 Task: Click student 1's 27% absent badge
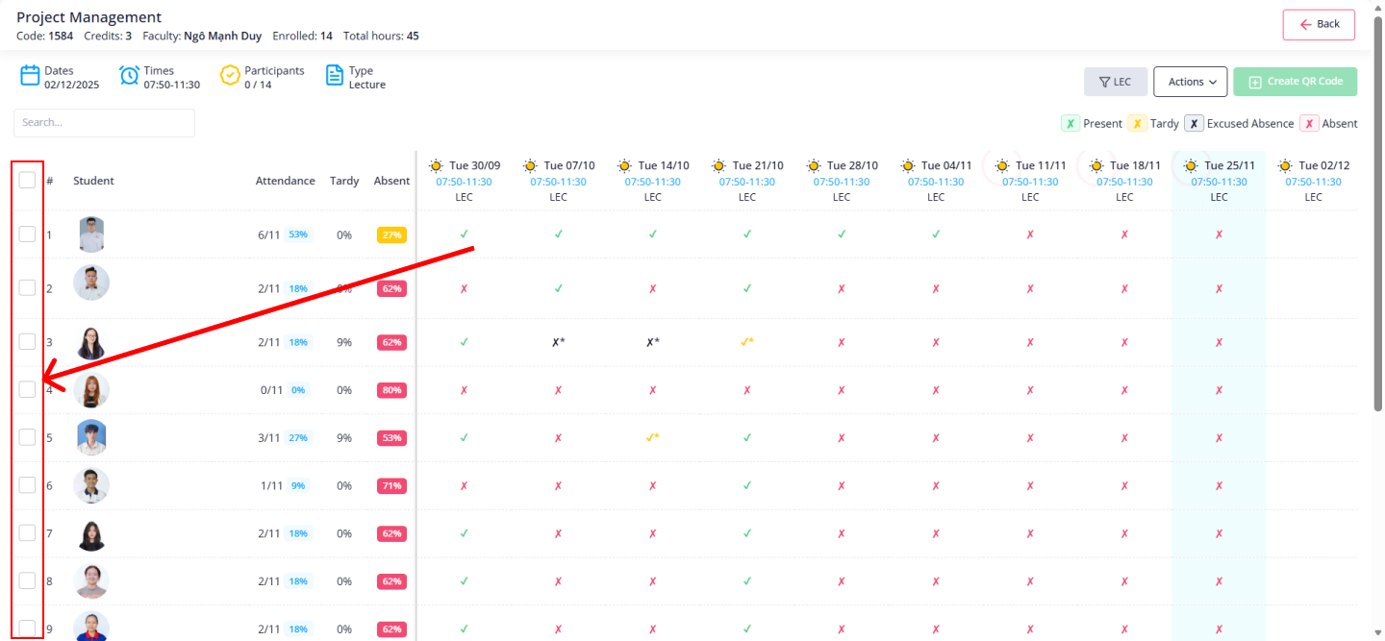[391, 234]
